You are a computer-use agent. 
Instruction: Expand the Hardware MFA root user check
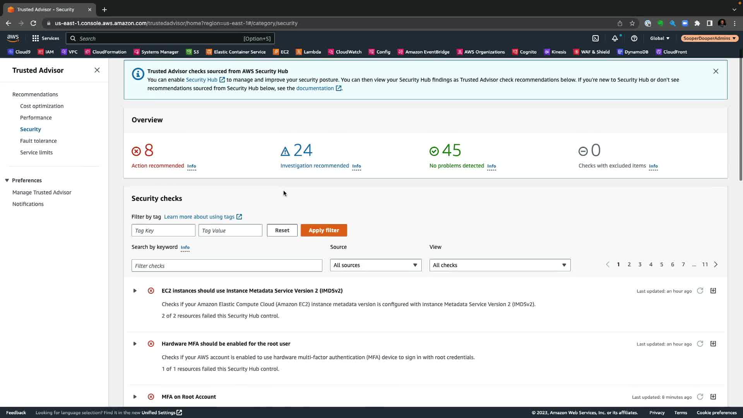click(x=135, y=344)
